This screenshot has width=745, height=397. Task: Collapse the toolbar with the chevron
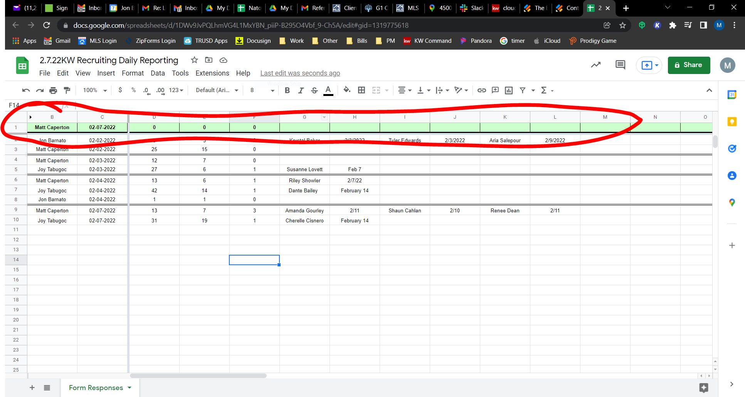tap(710, 90)
